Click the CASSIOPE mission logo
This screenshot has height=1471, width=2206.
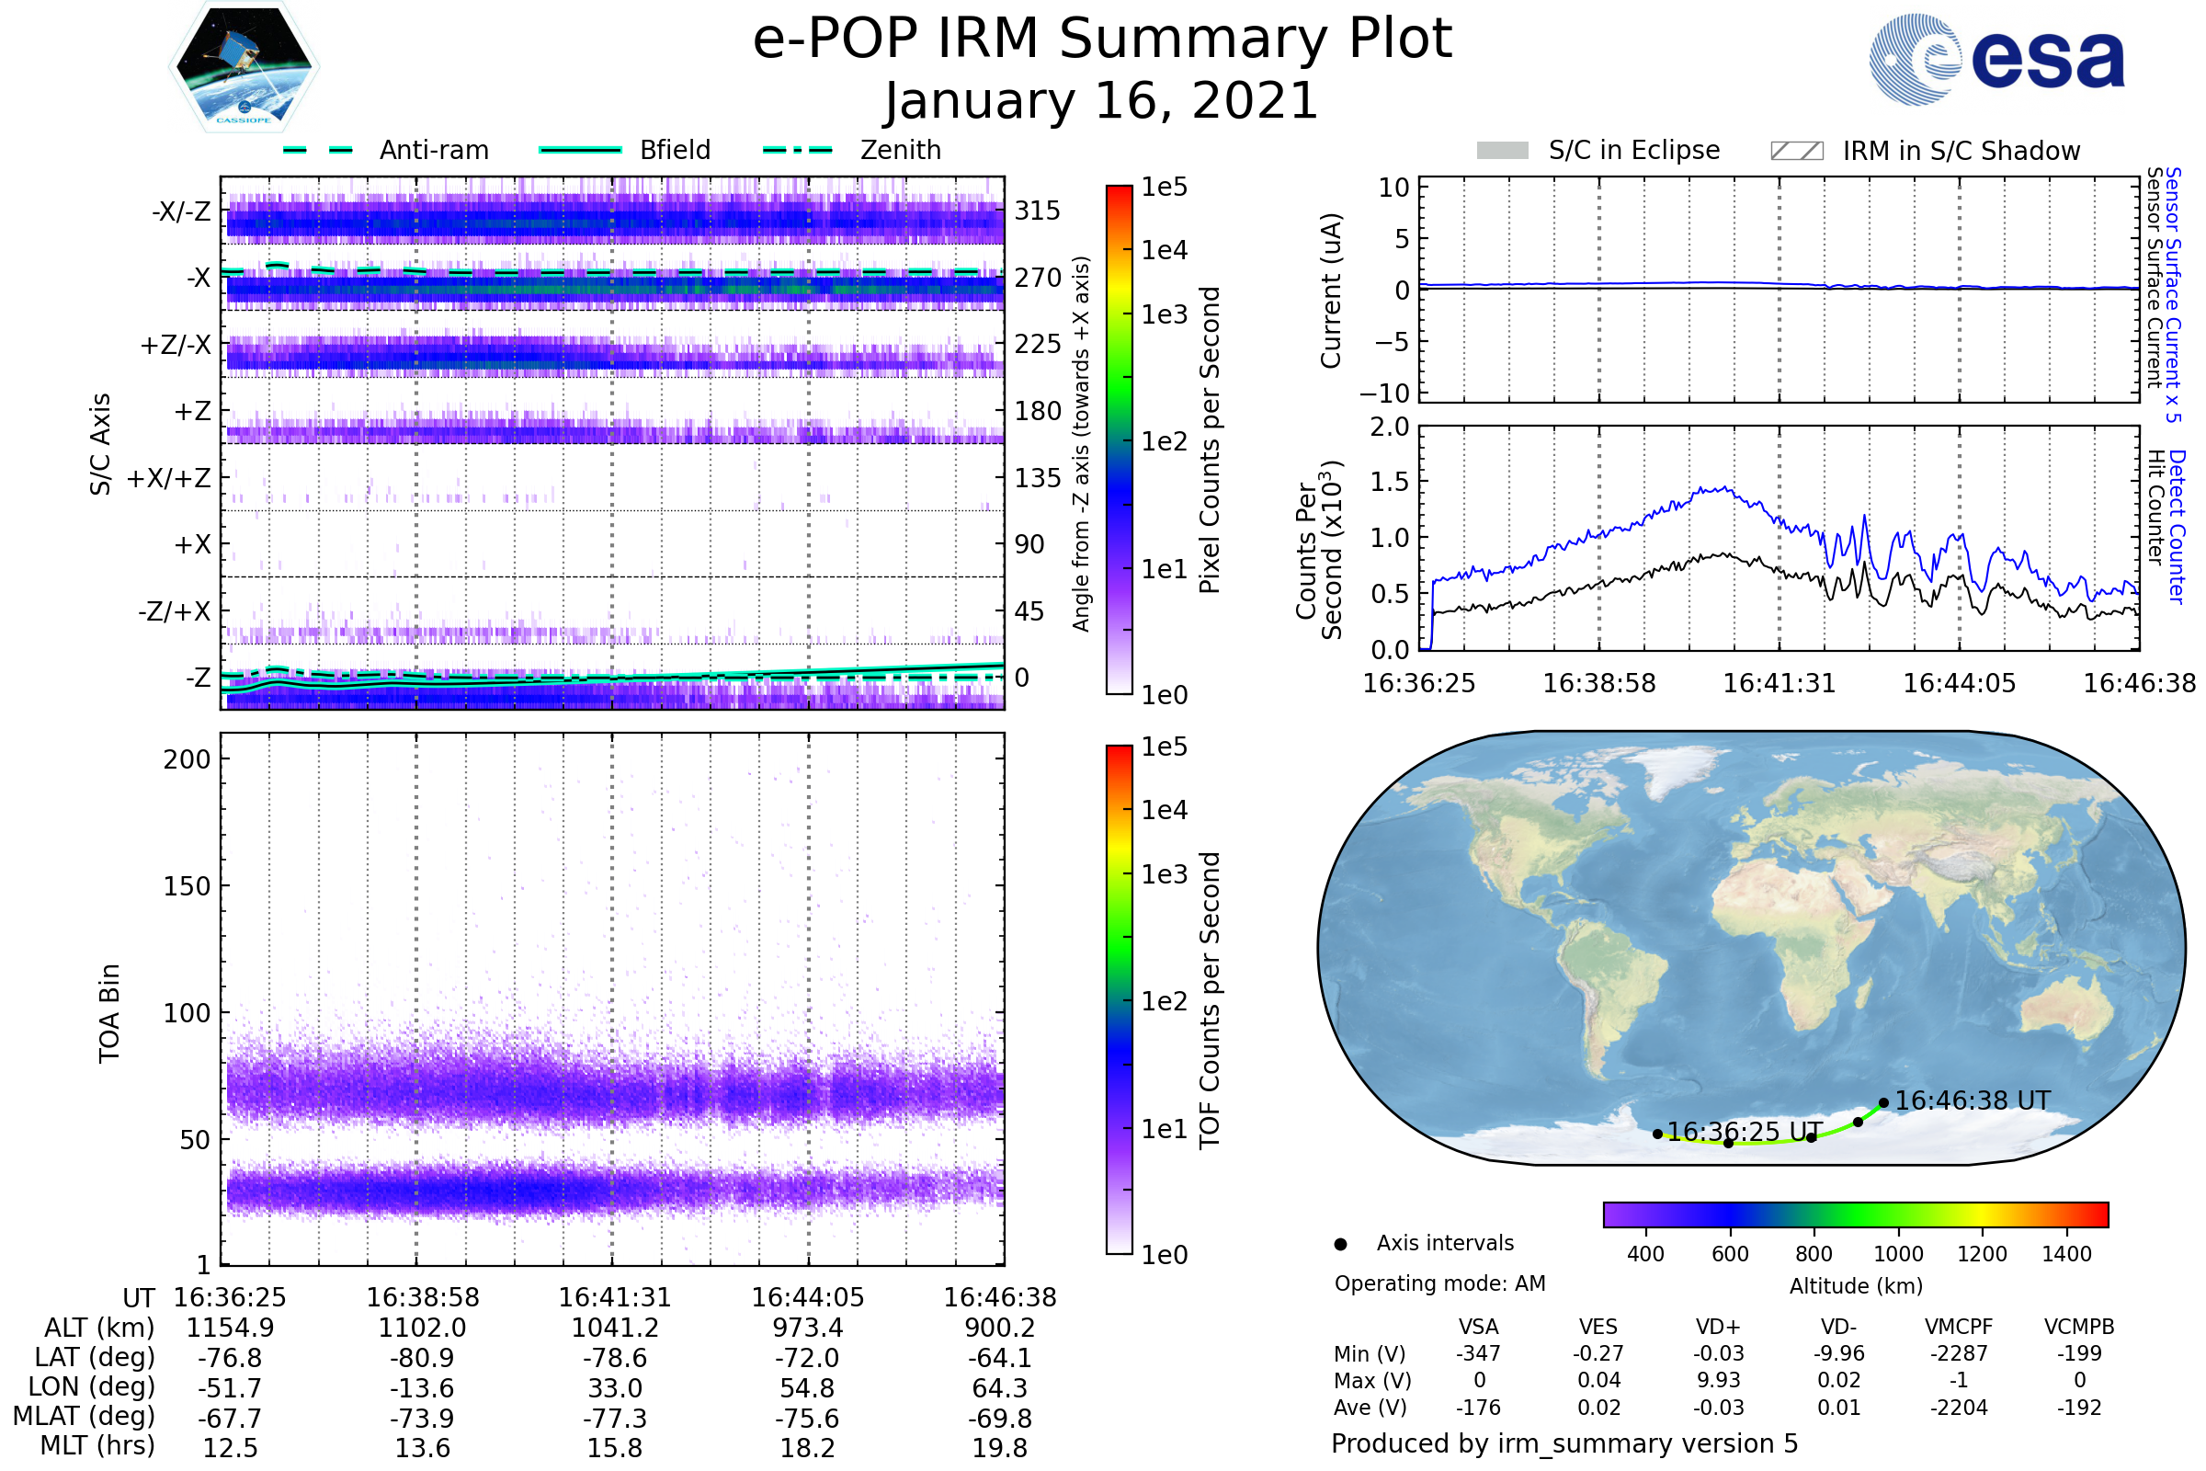(x=244, y=68)
